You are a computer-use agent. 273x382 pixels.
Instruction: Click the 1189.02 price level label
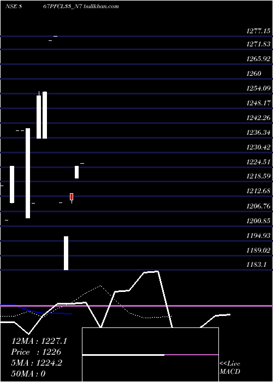coord(258,250)
